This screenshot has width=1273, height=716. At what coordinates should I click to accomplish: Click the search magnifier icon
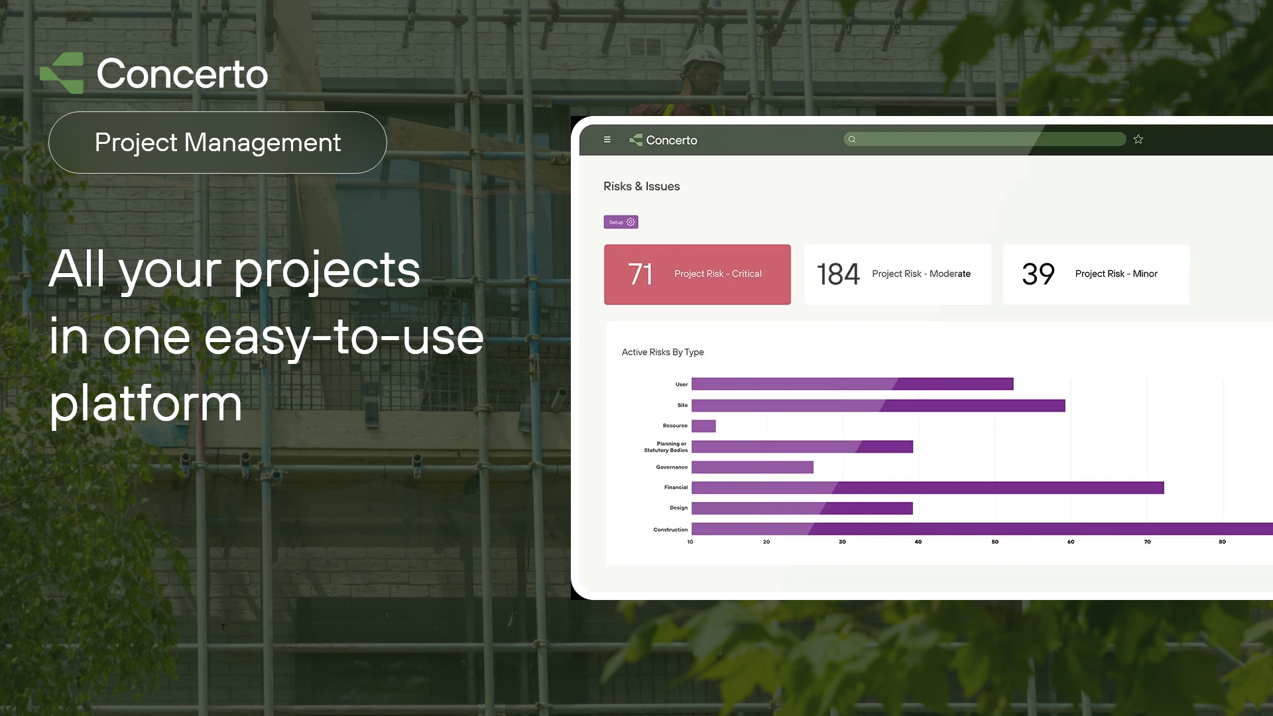(x=852, y=139)
